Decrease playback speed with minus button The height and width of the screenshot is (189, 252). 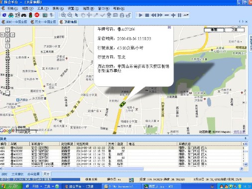point(166,15)
